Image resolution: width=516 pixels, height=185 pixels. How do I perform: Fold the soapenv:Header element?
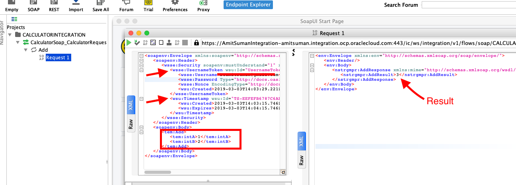coord(142,60)
